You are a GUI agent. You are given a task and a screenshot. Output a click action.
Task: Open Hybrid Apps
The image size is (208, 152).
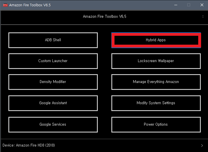tap(156, 40)
